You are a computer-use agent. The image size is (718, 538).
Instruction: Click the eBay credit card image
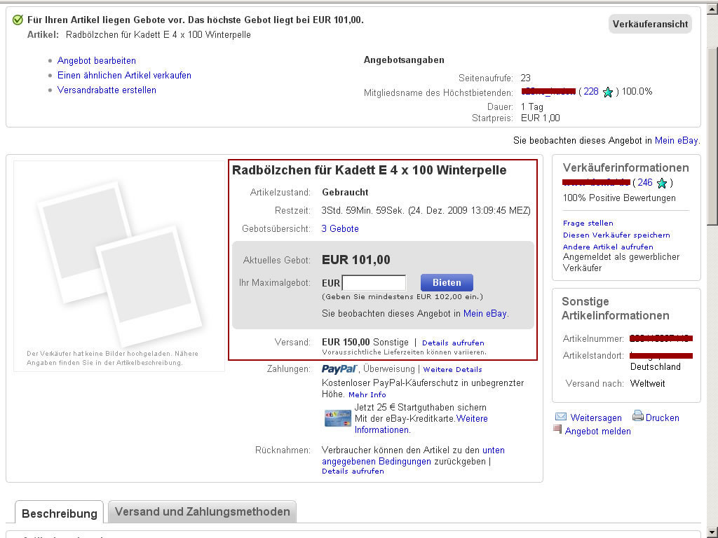pyautogui.click(x=337, y=418)
